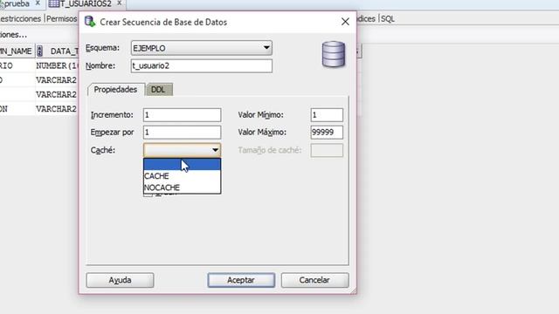Switch to the DDL tab
The width and height of the screenshot is (559, 314).
click(x=159, y=89)
